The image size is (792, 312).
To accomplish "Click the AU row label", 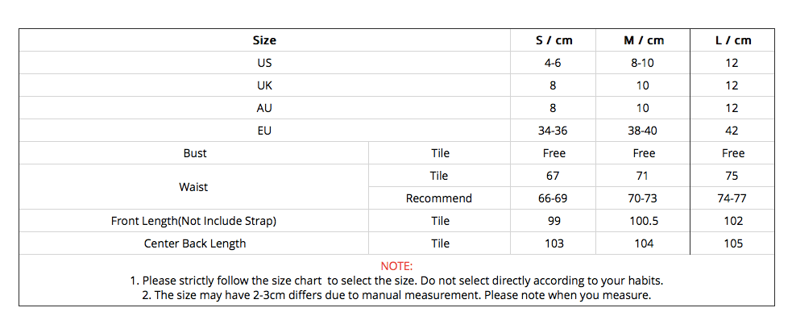I will coord(264,108).
